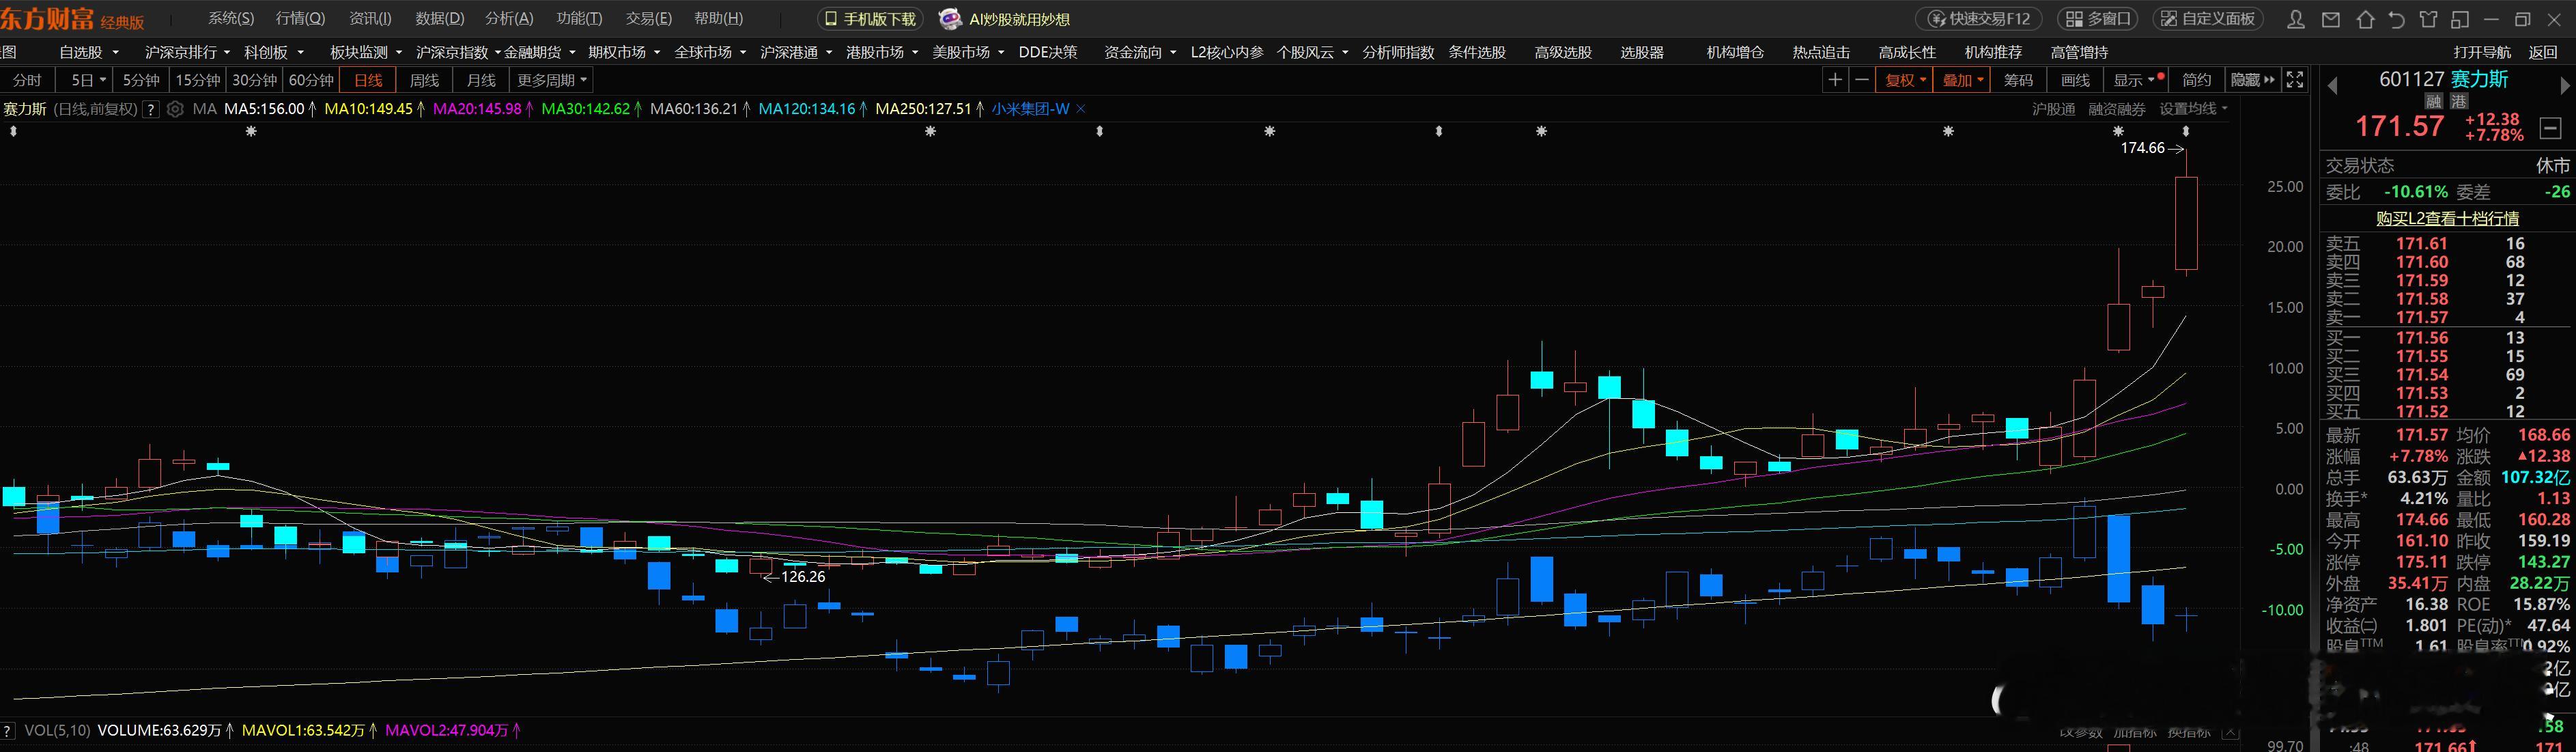
Task: Click the 快速交易F12 button
Action: 1979,19
